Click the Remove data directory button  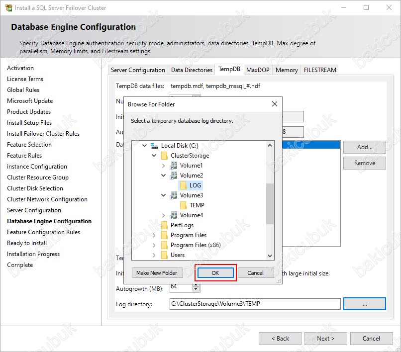click(364, 163)
